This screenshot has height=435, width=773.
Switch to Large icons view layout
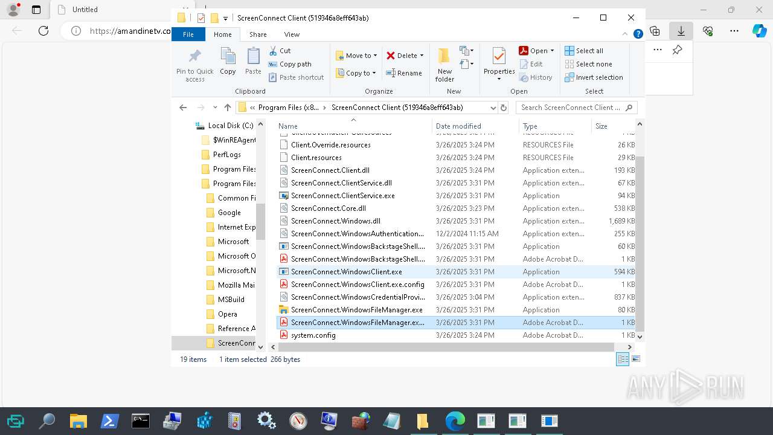[635, 359]
